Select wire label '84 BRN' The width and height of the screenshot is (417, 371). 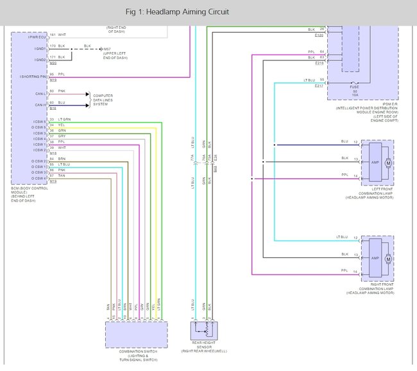[x=58, y=159]
